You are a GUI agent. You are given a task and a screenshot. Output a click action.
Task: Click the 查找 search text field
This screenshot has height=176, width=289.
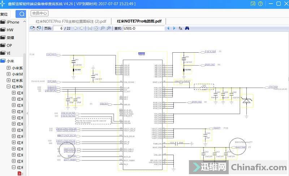click(143, 28)
